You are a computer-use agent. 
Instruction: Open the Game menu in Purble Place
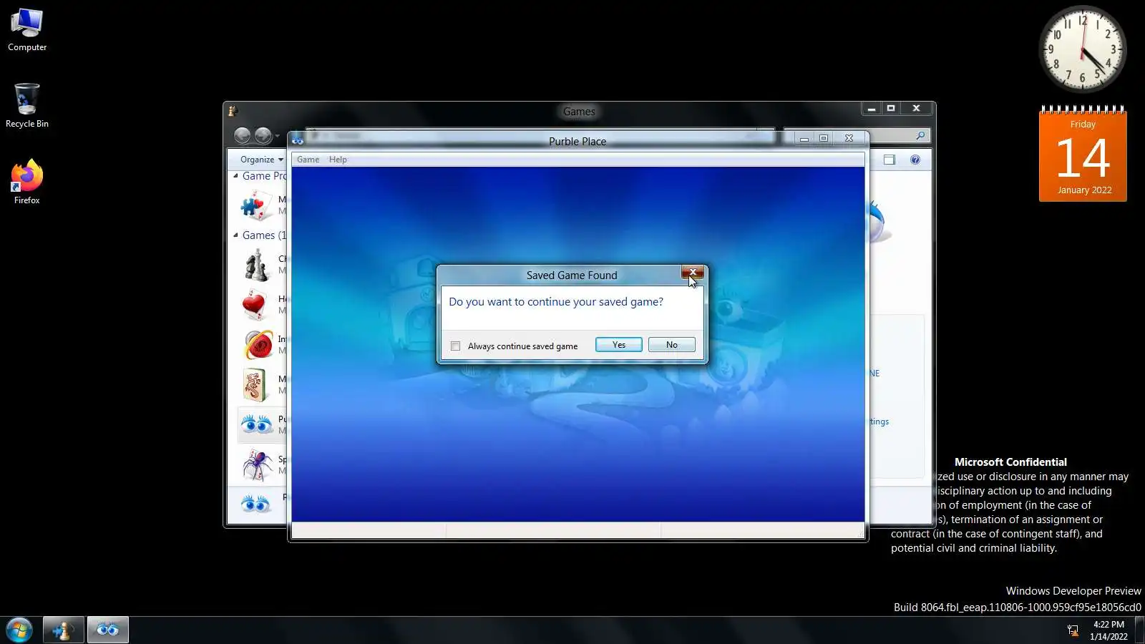pyautogui.click(x=308, y=160)
